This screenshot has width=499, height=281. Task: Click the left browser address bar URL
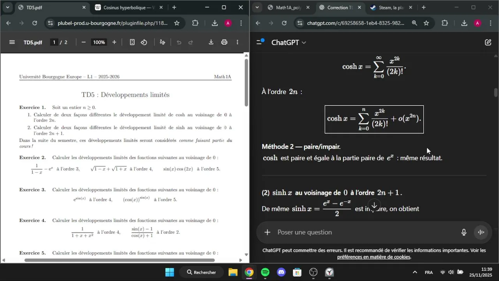click(113, 23)
